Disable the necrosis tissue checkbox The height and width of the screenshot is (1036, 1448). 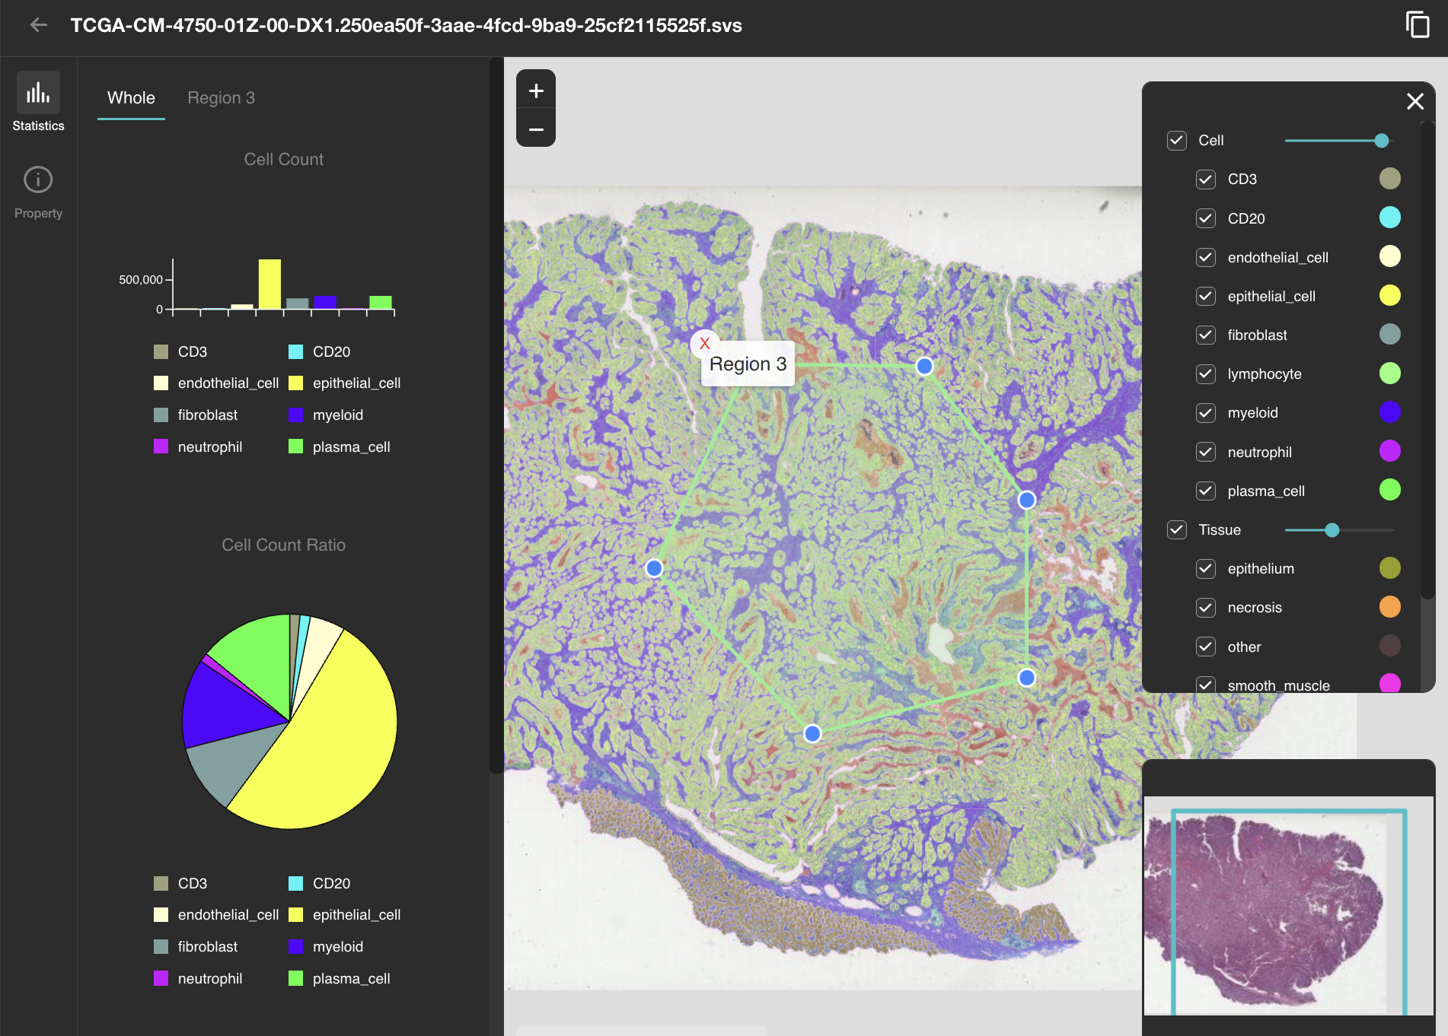pos(1205,608)
